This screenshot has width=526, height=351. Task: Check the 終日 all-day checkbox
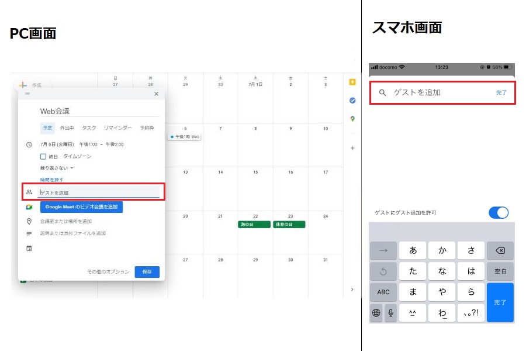[x=43, y=156]
